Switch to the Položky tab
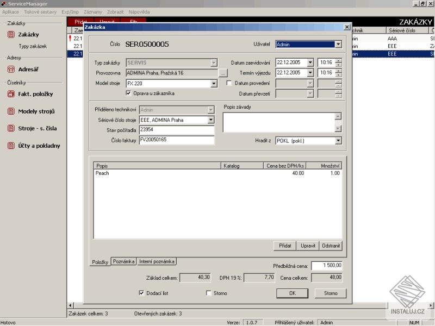This screenshot has width=435, height=326. click(x=100, y=262)
